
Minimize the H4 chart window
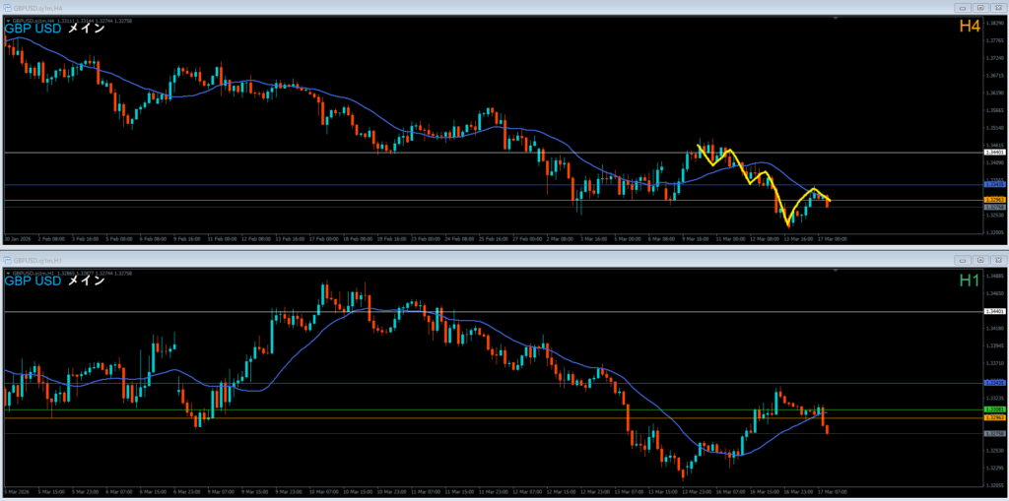[x=964, y=7]
